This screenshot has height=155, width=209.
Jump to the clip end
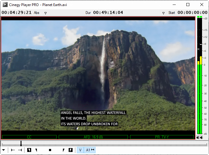coord(20,150)
